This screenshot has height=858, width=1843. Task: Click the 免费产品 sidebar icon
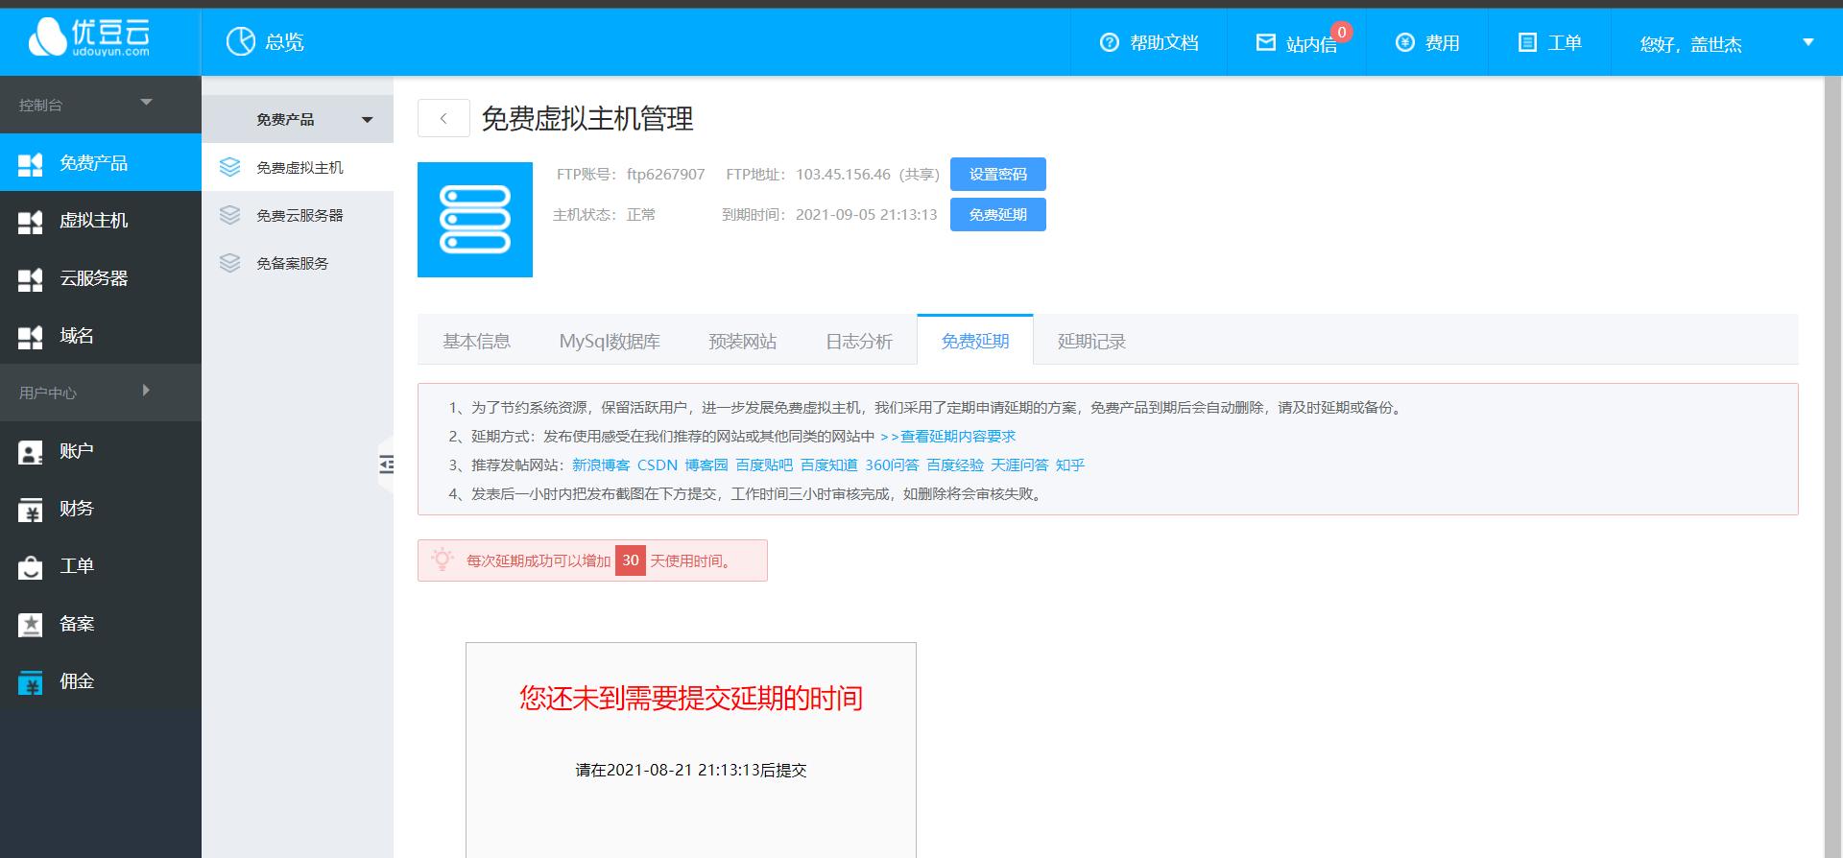(31, 164)
